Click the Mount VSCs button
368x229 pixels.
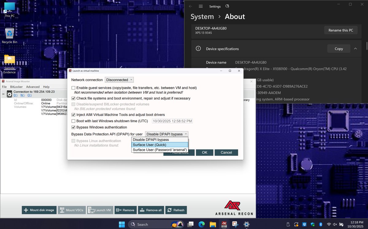(x=71, y=210)
